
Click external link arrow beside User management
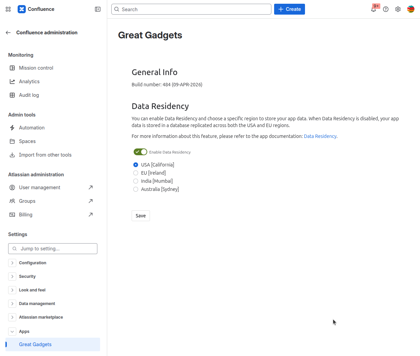(91, 188)
